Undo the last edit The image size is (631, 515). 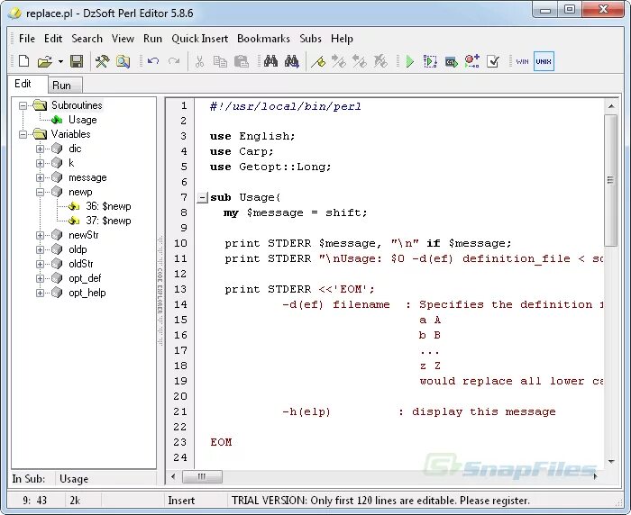[x=153, y=61]
